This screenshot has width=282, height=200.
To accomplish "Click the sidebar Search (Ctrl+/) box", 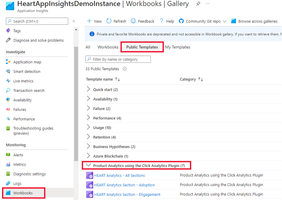I will point(37,21).
